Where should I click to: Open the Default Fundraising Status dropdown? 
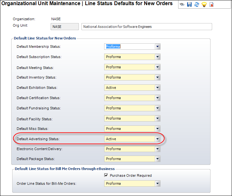pyautogui.click(x=158, y=108)
